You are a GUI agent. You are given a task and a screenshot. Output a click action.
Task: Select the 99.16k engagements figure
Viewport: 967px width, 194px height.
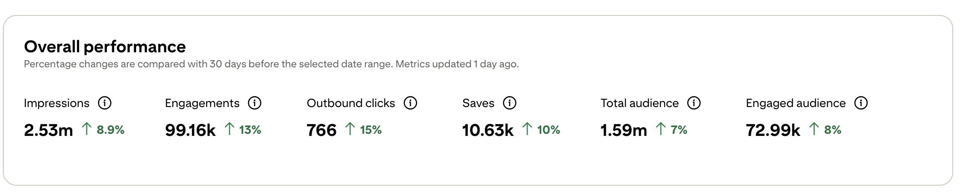tap(190, 130)
